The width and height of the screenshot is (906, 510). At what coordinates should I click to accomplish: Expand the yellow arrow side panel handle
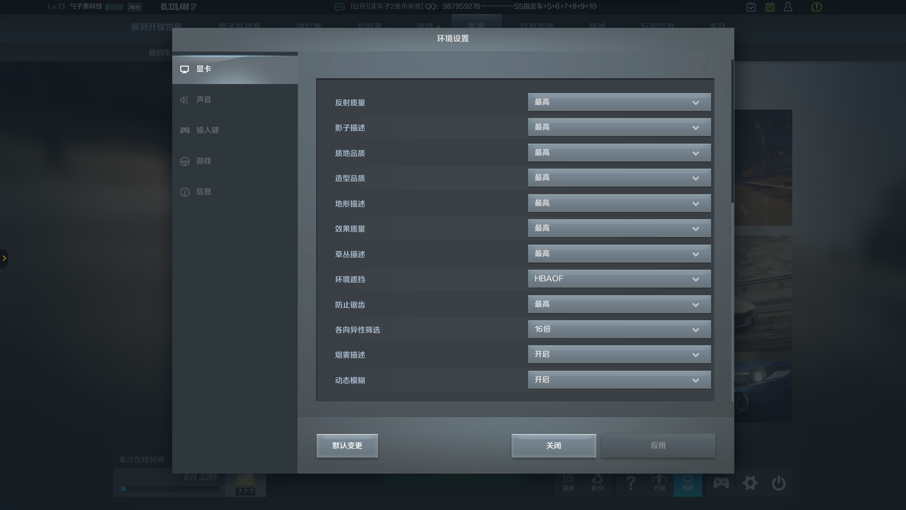[4, 258]
